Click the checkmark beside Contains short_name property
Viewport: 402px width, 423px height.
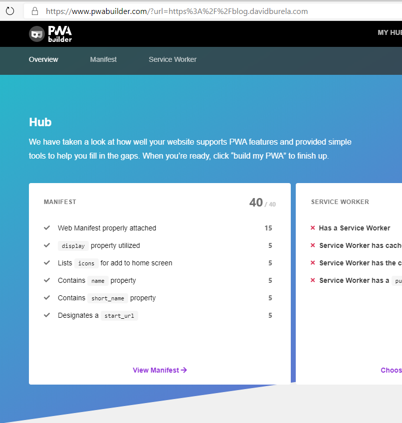click(x=46, y=298)
